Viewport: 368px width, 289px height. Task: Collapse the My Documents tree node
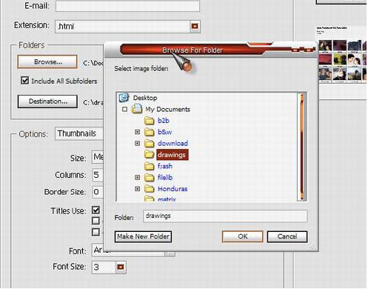(x=125, y=109)
